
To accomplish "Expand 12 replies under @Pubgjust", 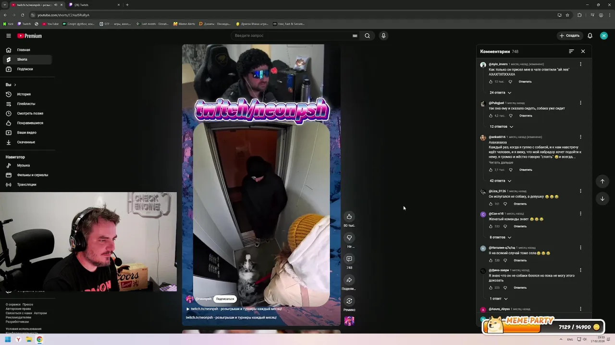I will (x=501, y=126).
